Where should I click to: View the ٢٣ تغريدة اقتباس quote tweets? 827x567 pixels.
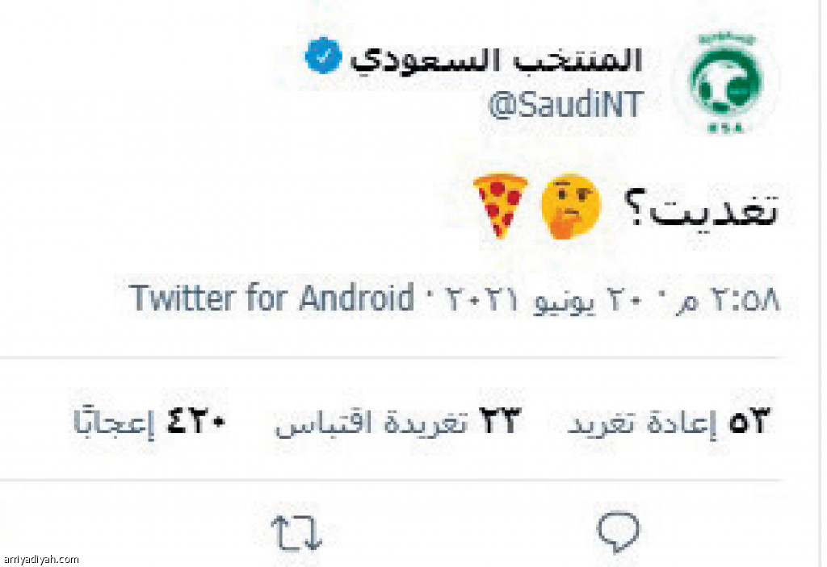click(x=397, y=422)
